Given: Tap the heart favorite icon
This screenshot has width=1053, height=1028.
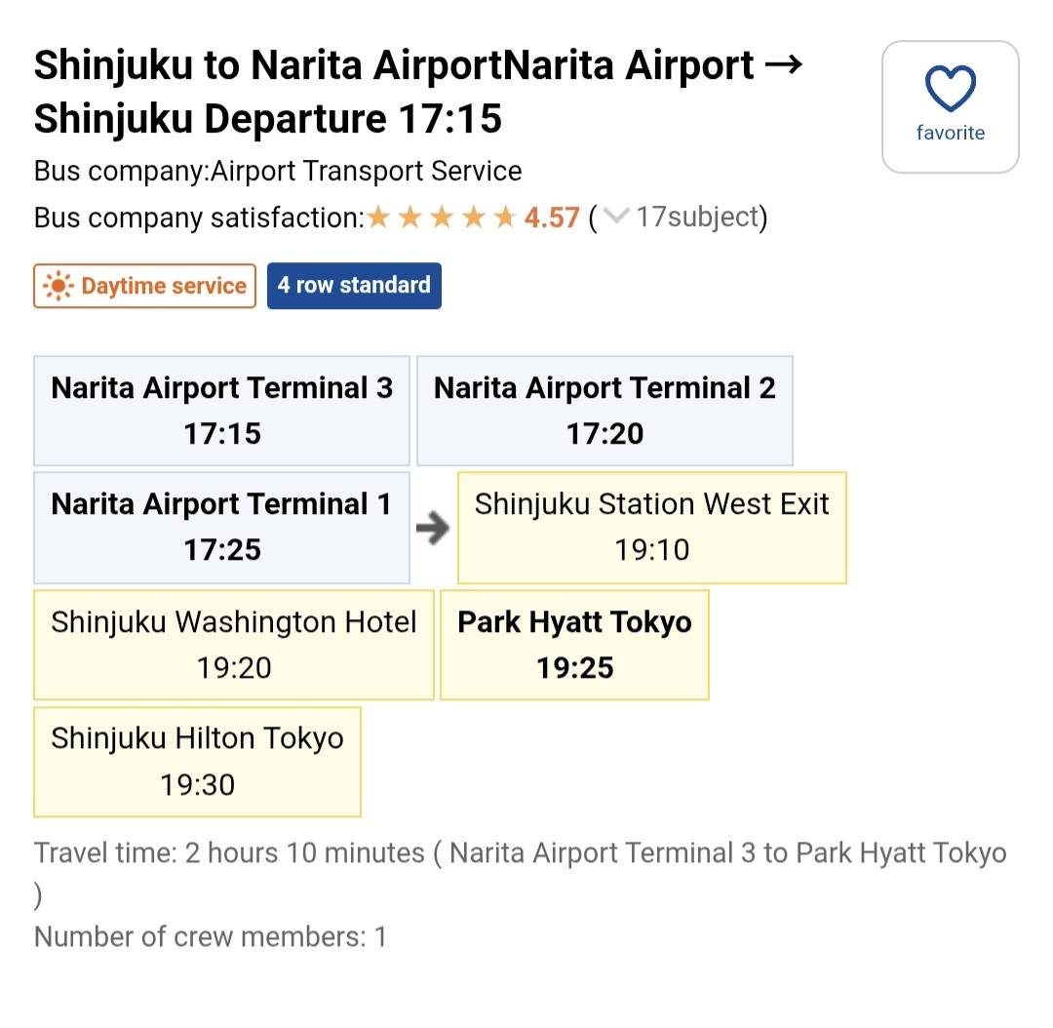Looking at the screenshot, I should point(950,91).
